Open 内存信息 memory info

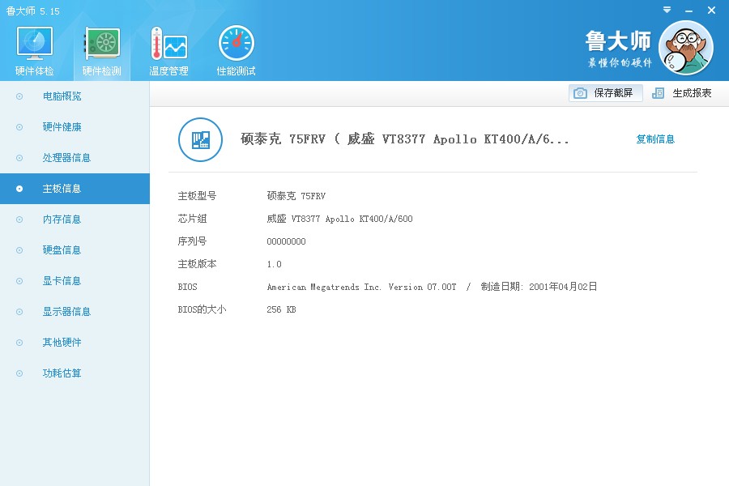[x=75, y=219]
